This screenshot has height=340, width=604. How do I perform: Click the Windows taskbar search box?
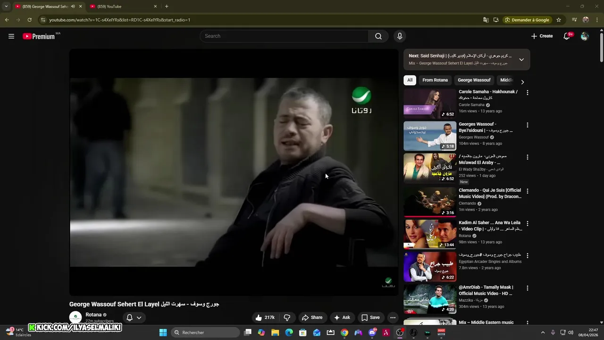(205, 332)
